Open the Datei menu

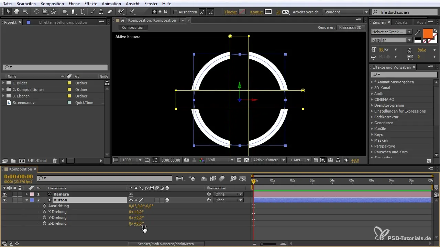(x=7, y=3)
